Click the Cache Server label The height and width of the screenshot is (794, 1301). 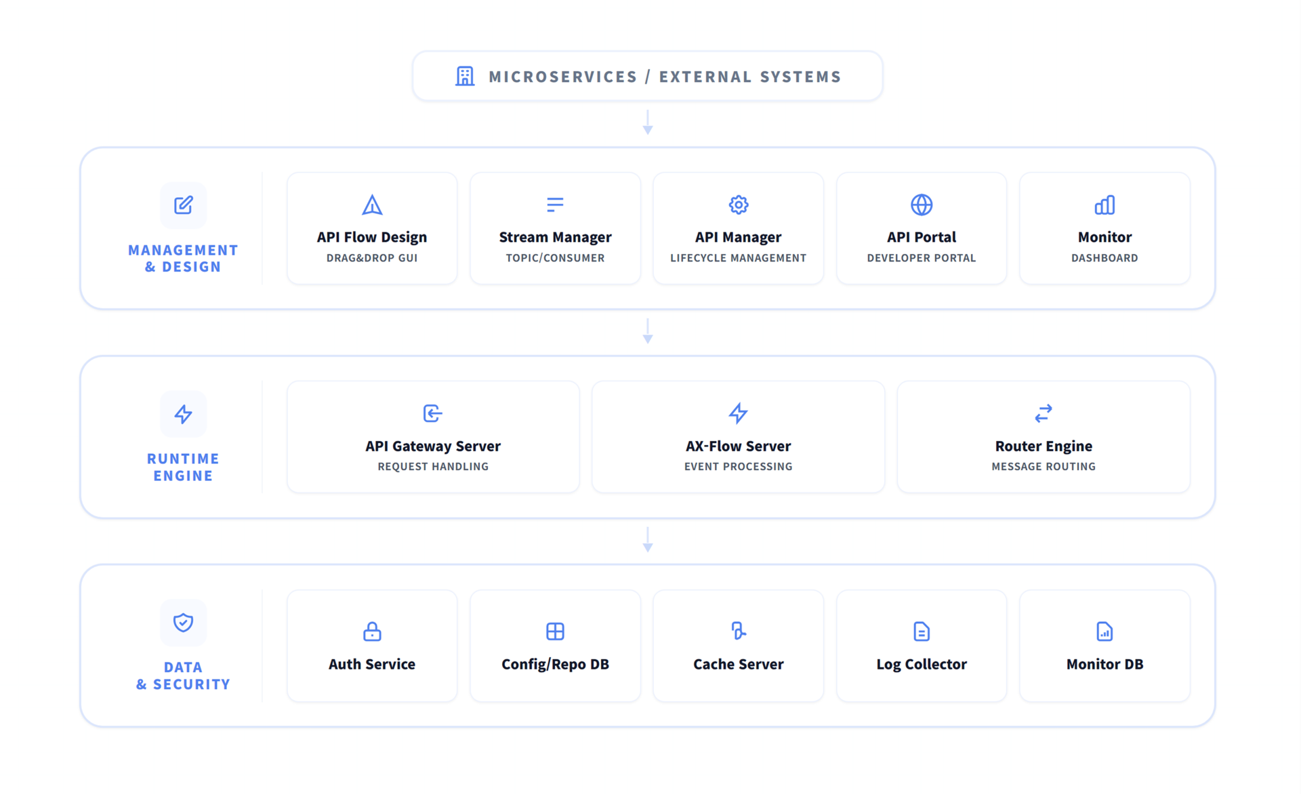coord(738,664)
